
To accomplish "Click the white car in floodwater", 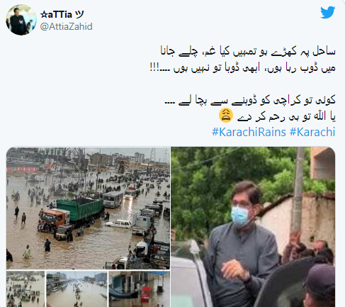I will [x=119, y=223].
